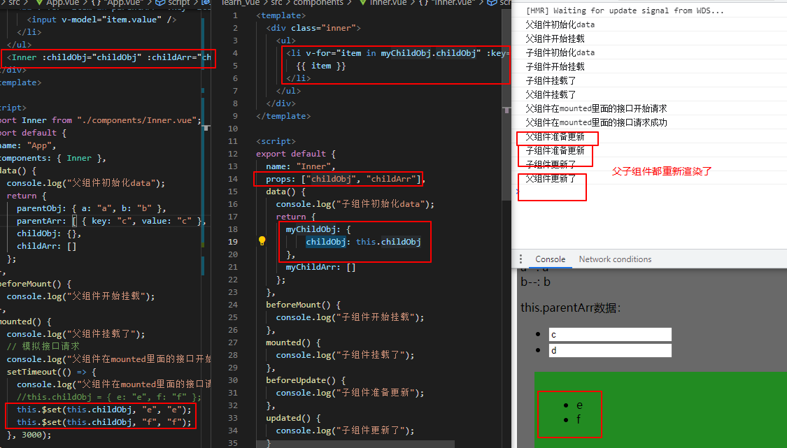Viewport: 787px width, 448px height.
Task: Click the App.vue breadcrumb in the left editor
Action: (63, 3)
